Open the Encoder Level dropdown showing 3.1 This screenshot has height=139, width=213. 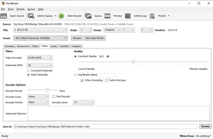pyautogui.click(x=84, y=102)
